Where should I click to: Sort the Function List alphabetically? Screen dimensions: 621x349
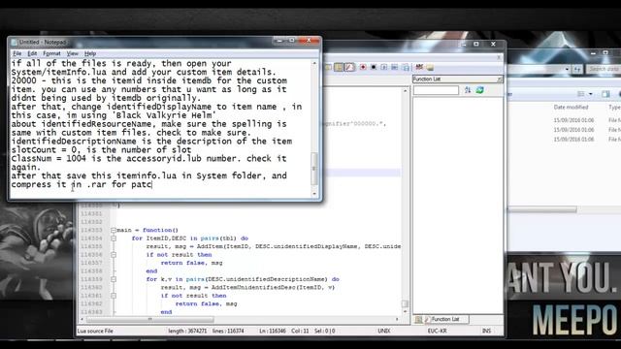pos(468,90)
